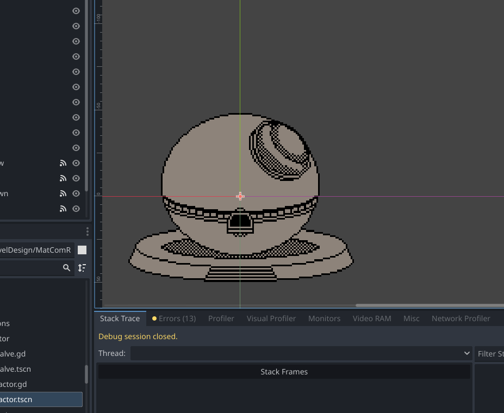Viewport: 504px width, 413px height.
Task: Toggle the bottommost eye icon in scene tree
Action: 76,209
